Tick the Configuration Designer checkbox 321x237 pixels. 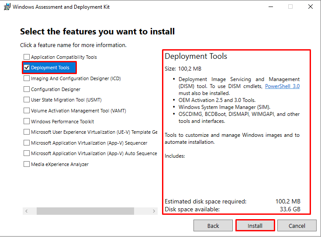pyautogui.click(x=27, y=89)
